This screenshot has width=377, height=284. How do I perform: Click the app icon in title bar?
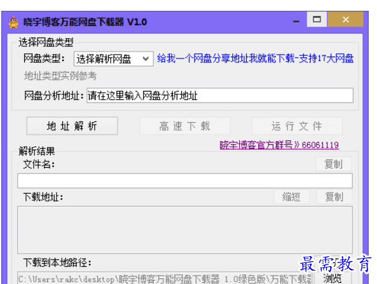(13, 22)
